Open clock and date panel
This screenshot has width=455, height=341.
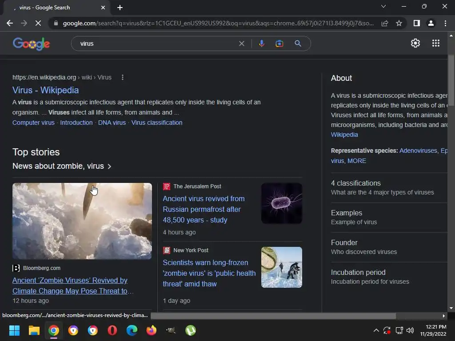point(433,330)
